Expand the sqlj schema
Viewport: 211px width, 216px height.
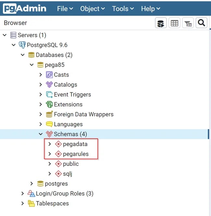(50, 174)
